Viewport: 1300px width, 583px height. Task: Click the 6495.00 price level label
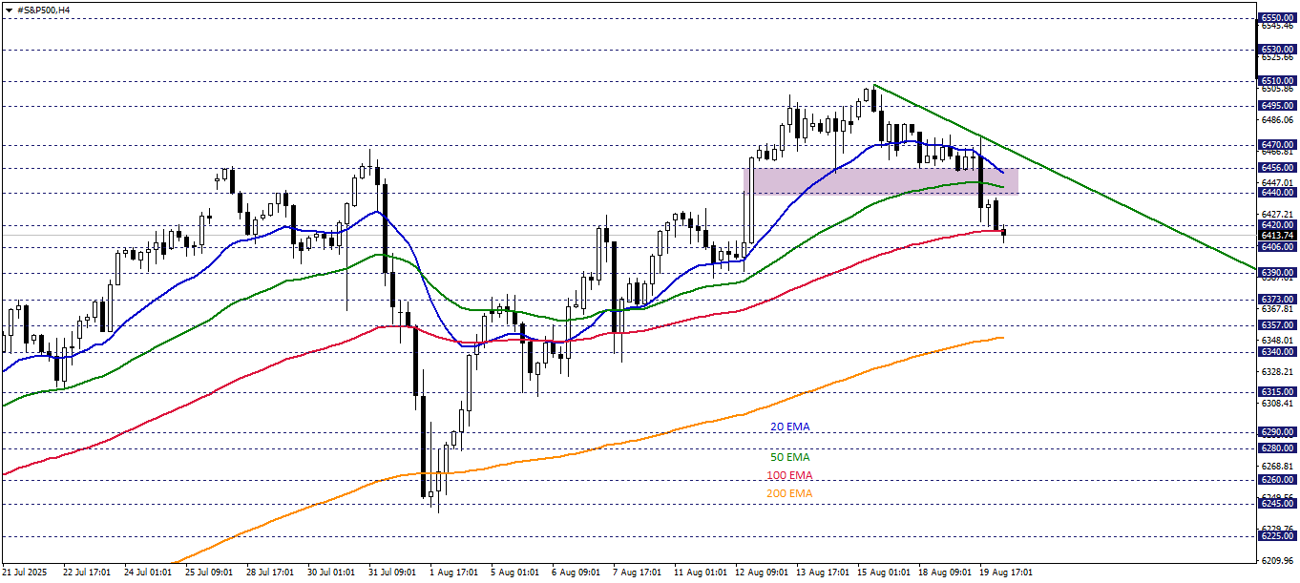tap(1277, 105)
